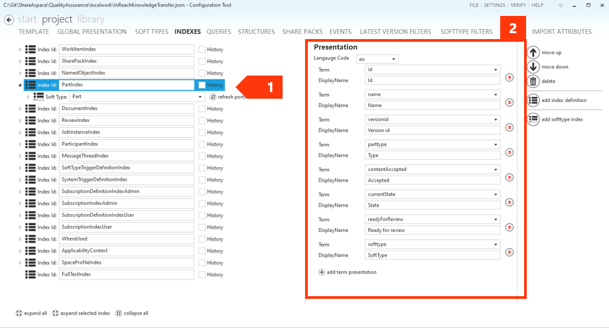Toggle History checkbox for PartIndex
The width and height of the screenshot is (609, 328).
(202, 85)
